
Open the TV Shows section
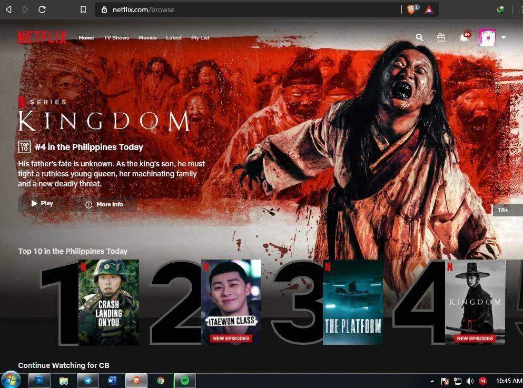(x=116, y=38)
